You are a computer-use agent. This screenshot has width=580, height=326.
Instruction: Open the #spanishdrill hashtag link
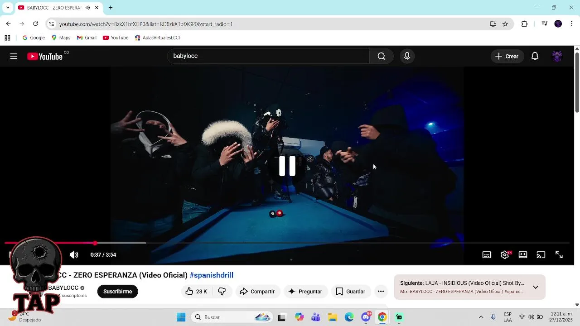211,275
